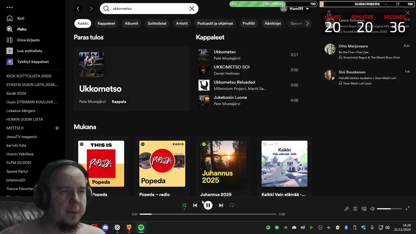
Task: Open JessuTV megamix playlist
Action: tap(22, 137)
